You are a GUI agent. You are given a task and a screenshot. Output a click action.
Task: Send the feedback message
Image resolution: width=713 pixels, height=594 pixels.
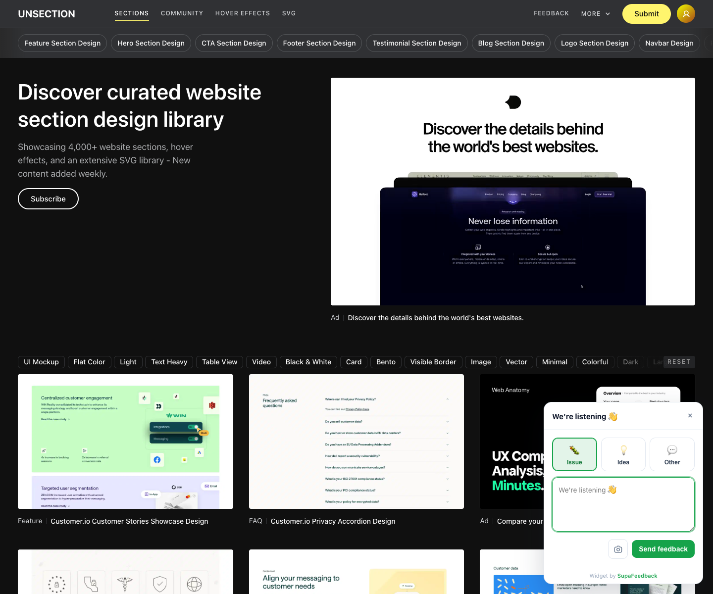[663, 549]
